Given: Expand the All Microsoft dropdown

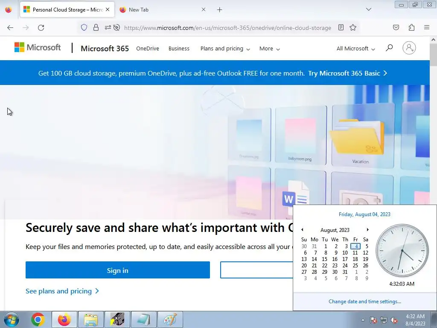Looking at the screenshot, I should tap(355, 49).
